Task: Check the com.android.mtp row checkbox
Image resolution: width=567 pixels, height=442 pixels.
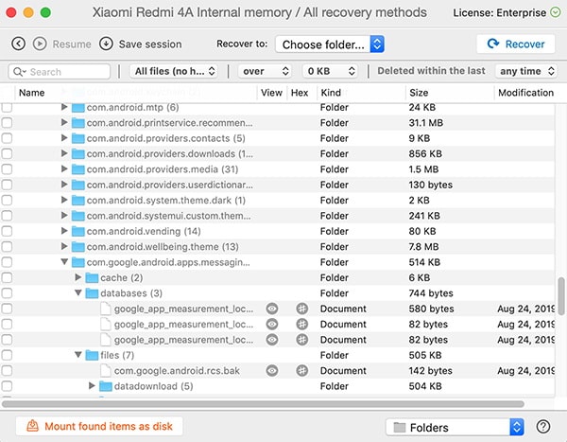Action: click(x=7, y=107)
